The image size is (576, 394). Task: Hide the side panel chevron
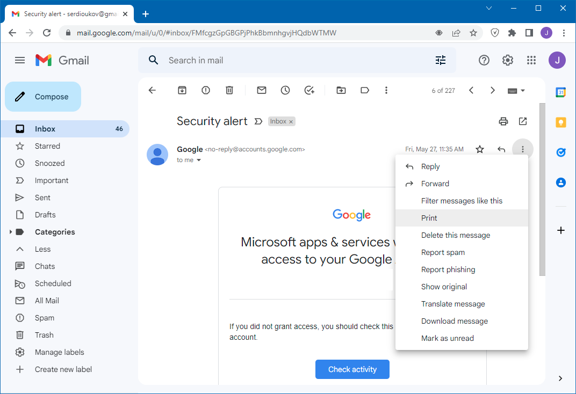560,378
